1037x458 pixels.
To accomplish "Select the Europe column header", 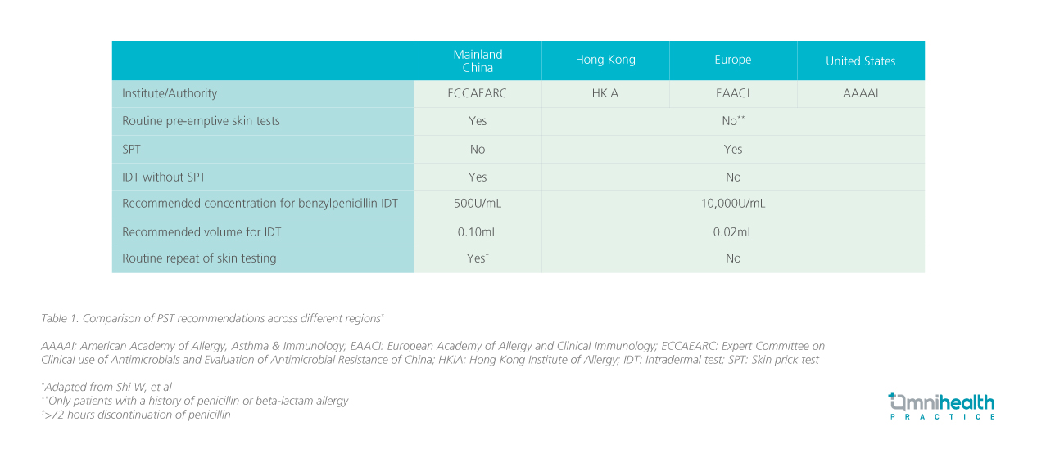I will point(732,60).
